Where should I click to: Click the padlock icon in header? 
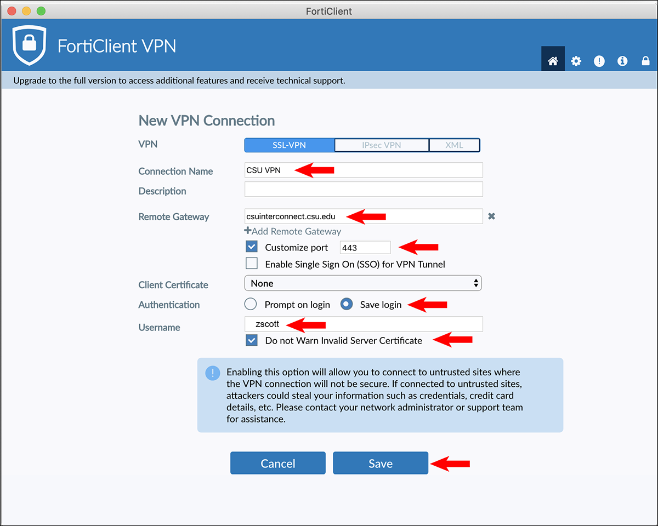pos(645,61)
